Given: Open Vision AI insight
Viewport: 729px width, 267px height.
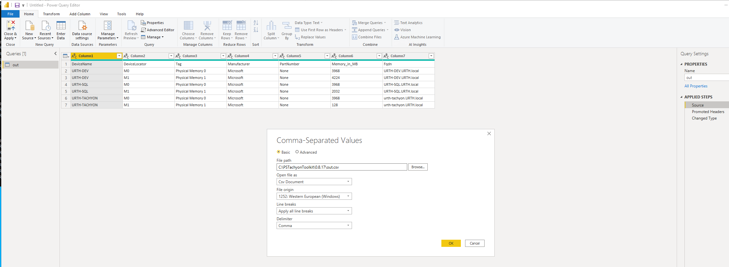Looking at the screenshot, I should (402, 30).
